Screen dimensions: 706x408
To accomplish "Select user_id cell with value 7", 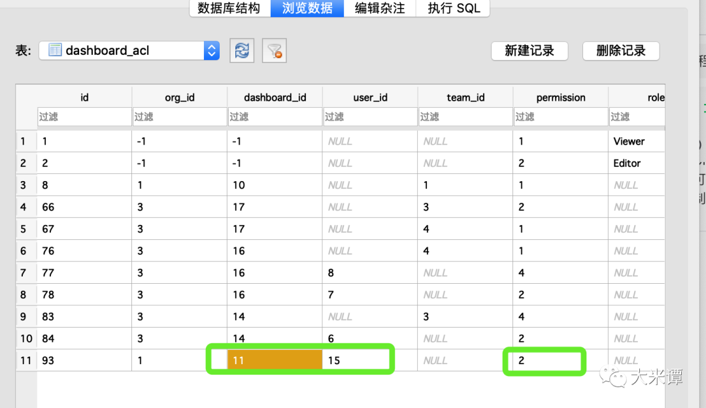I will [370, 295].
